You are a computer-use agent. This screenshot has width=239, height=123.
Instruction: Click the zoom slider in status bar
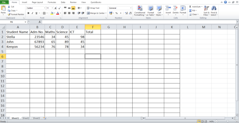point(228,121)
